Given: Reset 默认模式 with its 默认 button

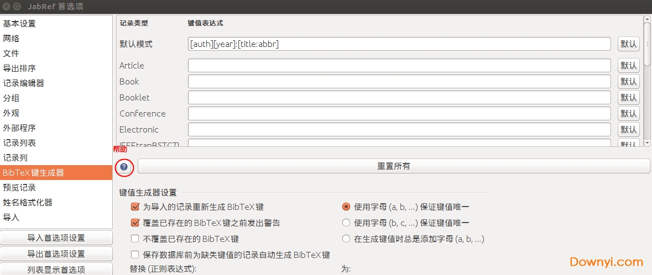Looking at the screenshot, I should point(628,44).
